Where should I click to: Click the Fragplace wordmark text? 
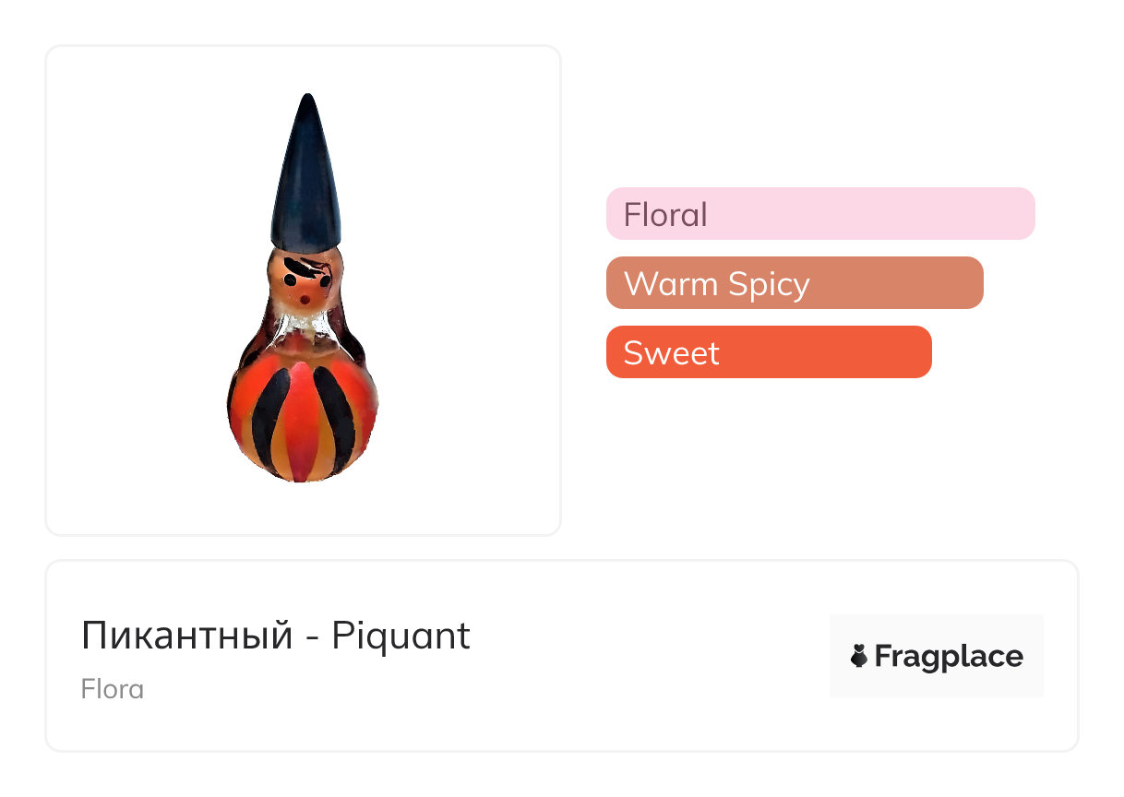pyautogui.click(x=949, y=657)
